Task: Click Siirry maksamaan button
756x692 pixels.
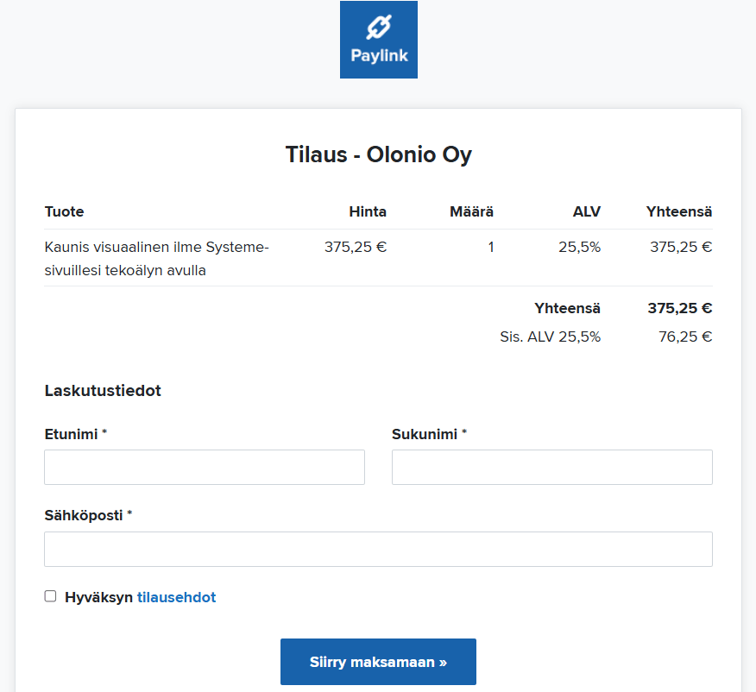Action: [x=379, y=662]
